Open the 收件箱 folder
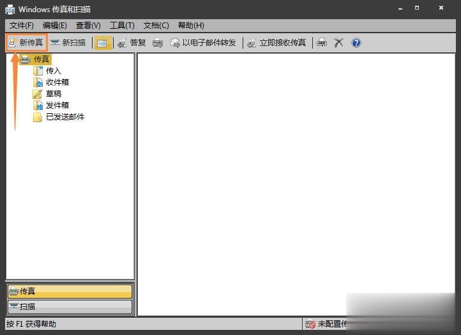This screenshot has height=335, width=461. (51, 82)
